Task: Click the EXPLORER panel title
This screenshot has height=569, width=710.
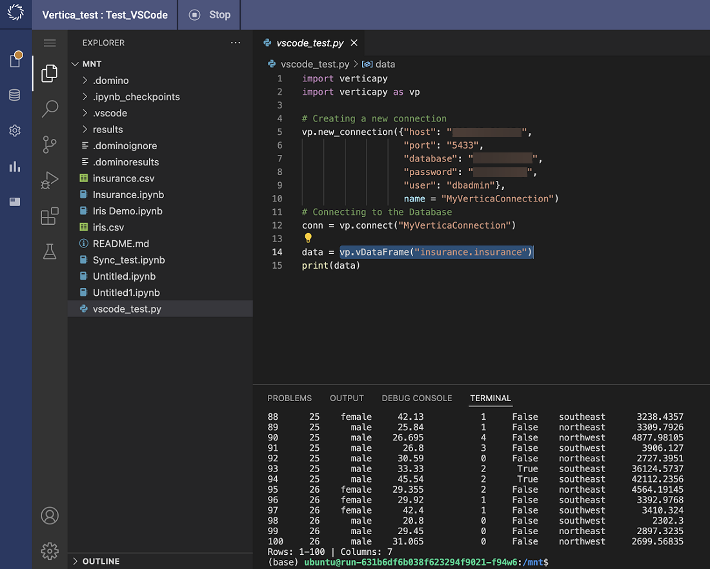Action: click(x=103, y=43)
